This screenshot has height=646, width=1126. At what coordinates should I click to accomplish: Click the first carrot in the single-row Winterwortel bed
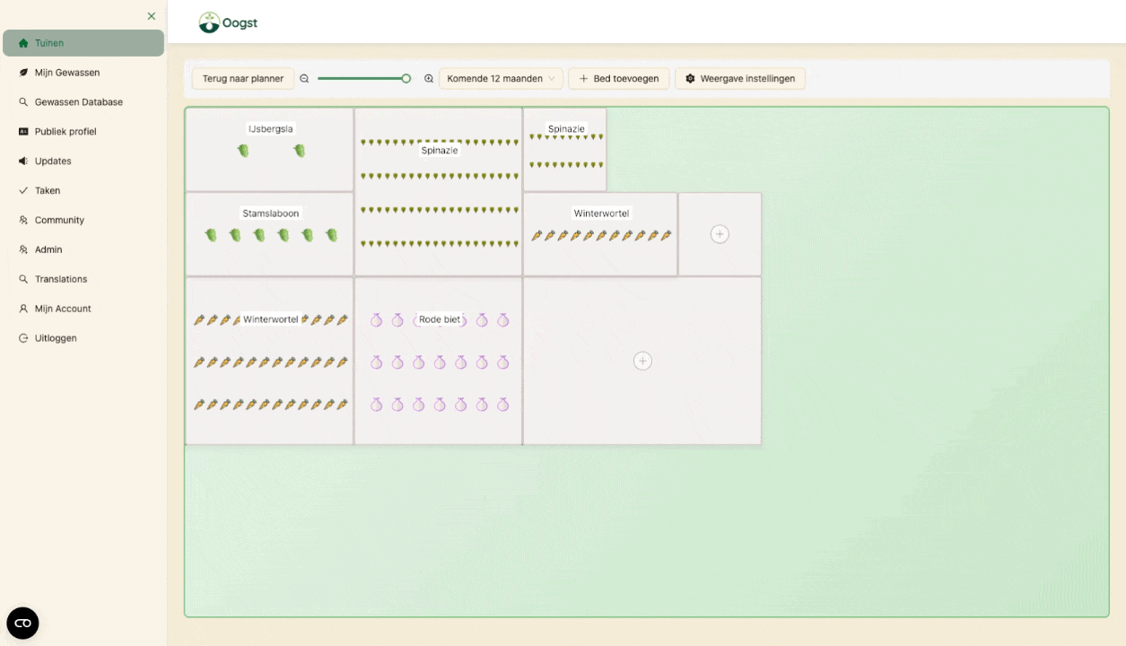(537, 235)
